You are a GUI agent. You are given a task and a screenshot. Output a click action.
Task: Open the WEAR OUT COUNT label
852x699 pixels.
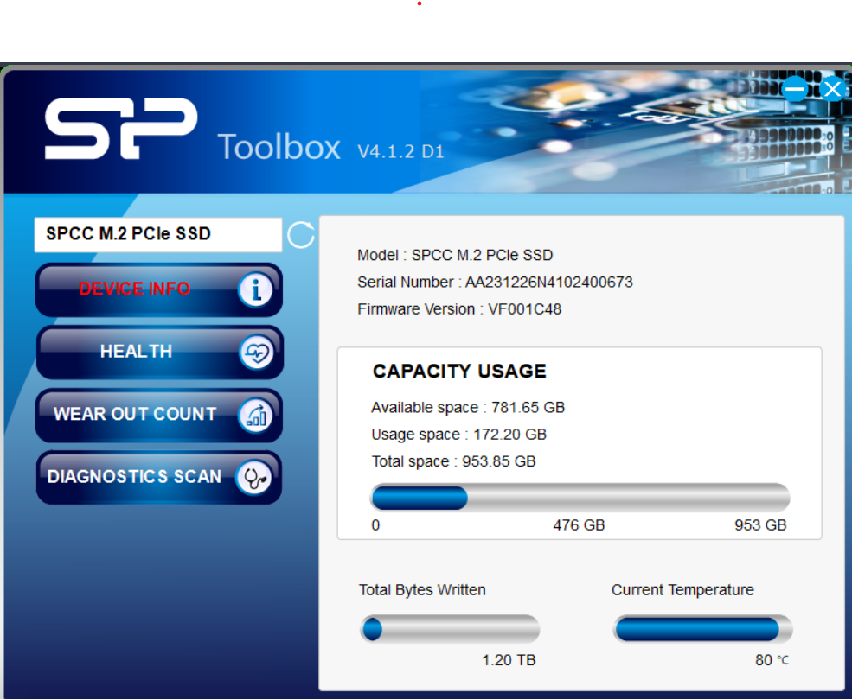click(135, 414)
